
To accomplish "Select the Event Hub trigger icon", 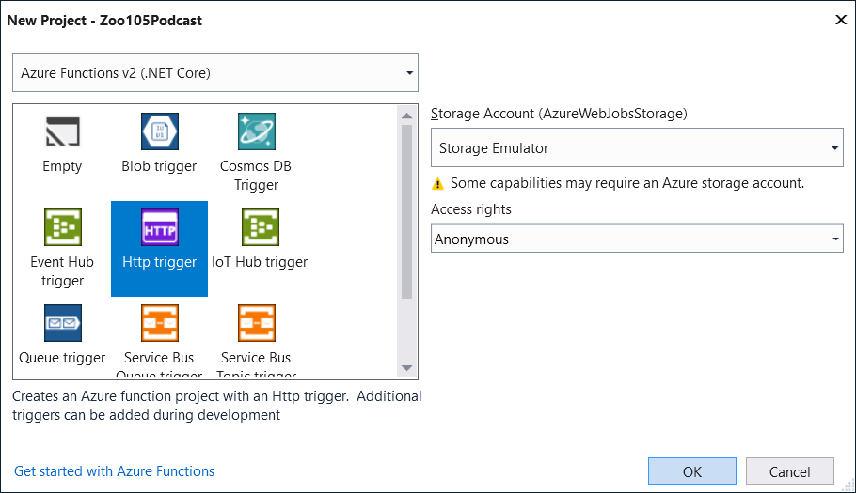I will click(x=63, y=227).
